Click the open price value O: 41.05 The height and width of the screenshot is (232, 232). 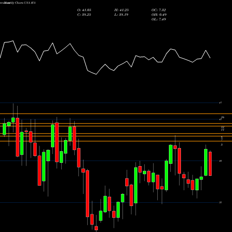tap(84, 10)
